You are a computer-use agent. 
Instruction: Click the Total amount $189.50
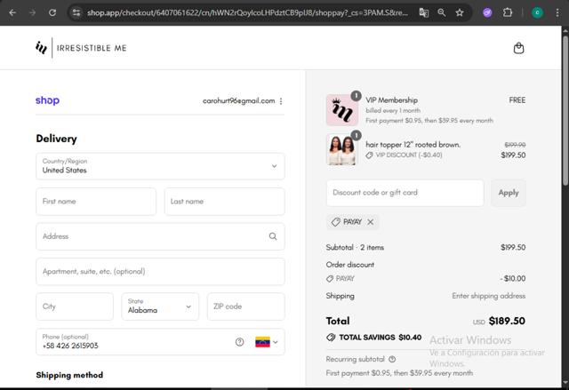click(x=507, y=321)
